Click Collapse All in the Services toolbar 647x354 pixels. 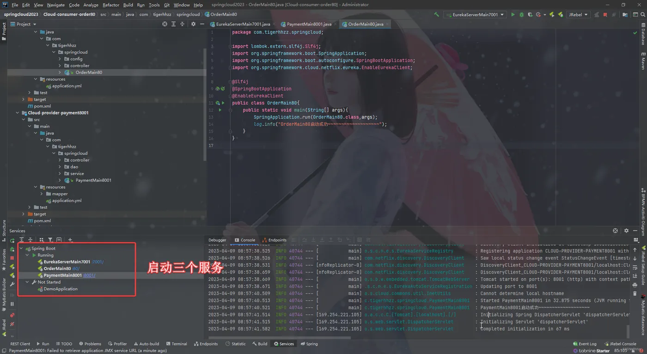(x=30, y=240)
